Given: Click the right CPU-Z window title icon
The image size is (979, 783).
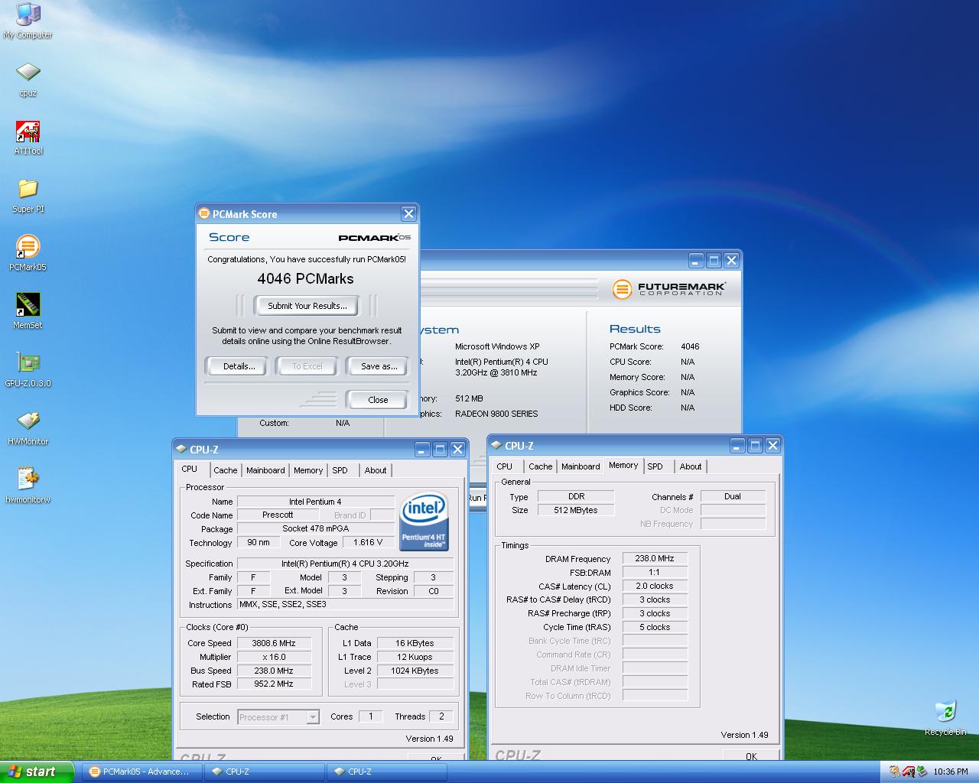Looking at the screenshot, I should (x=496, y=445).
